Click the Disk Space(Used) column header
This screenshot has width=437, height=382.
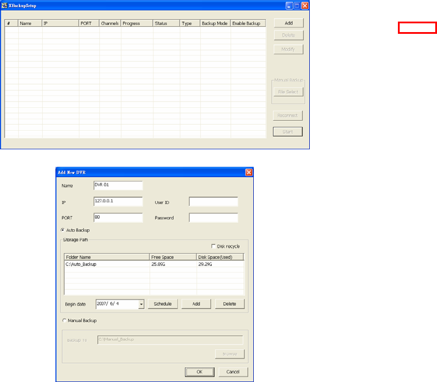click(220, 257)
